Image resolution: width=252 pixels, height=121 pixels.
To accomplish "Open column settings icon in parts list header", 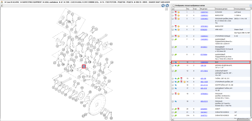I will click(250, 6).
